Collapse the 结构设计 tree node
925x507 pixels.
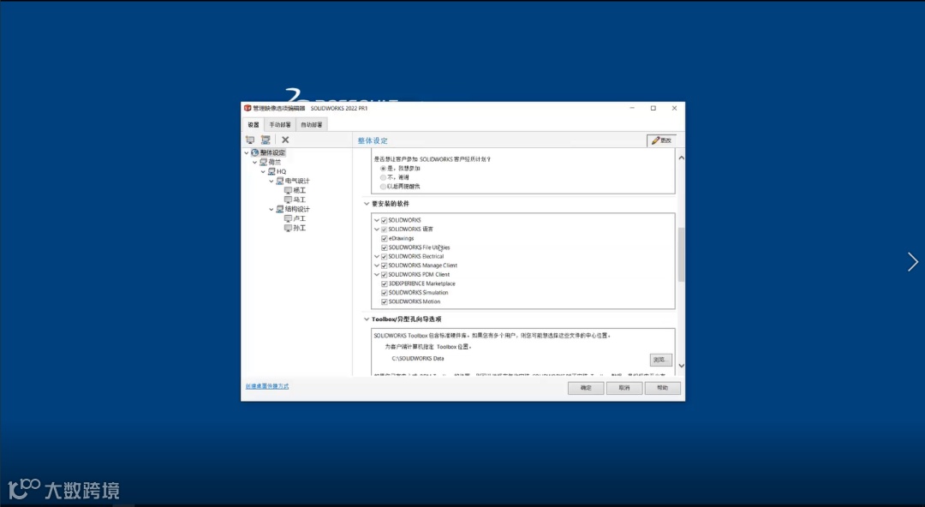click(272, 209)
